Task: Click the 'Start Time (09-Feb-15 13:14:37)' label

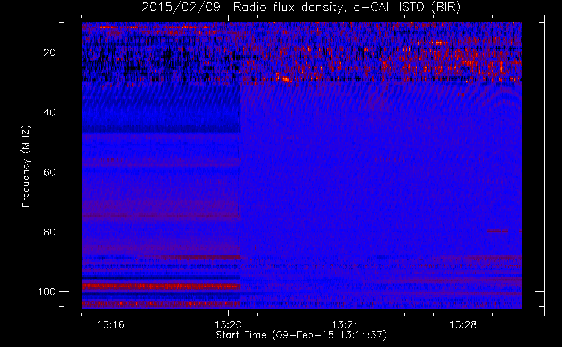Action: pyautogui.click(x=301, y=335)
